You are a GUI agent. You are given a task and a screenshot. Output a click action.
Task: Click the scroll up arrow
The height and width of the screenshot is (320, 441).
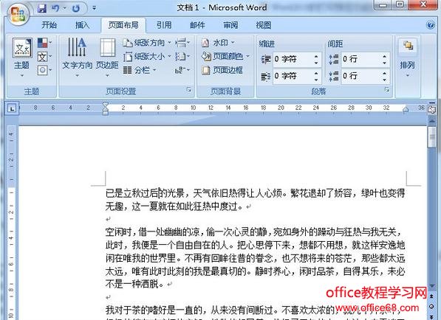pyautogui.click(x=431, y=121)
